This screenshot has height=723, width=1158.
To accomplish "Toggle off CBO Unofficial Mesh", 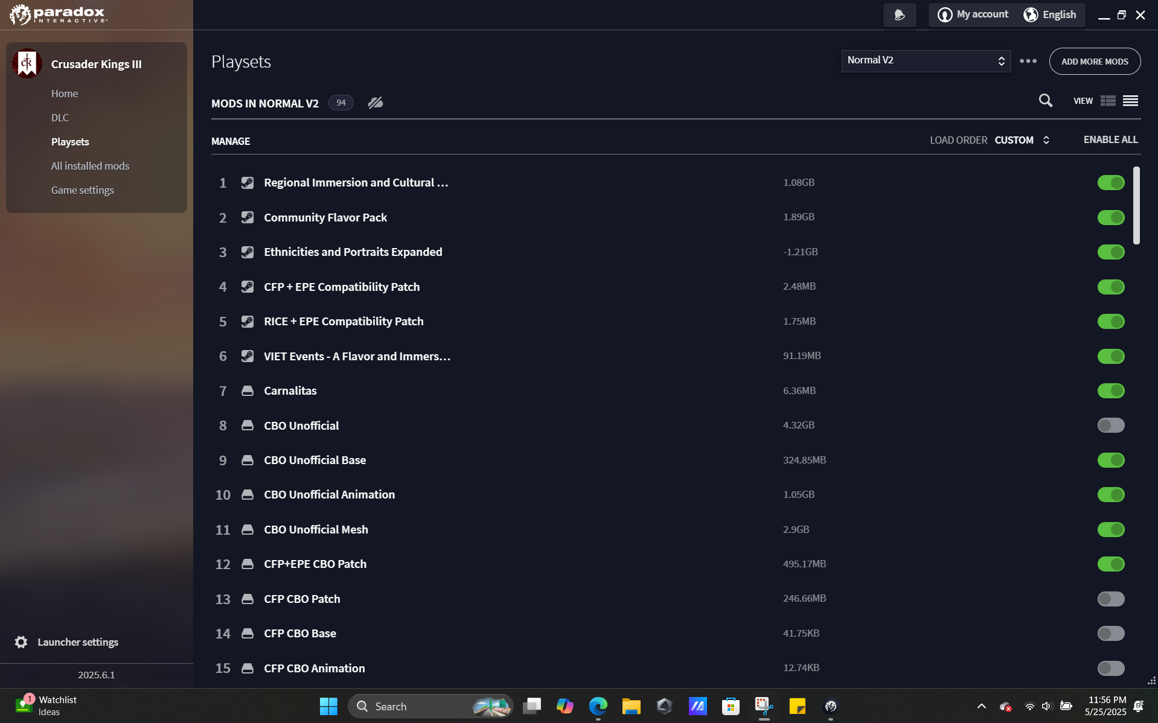I will coord(1111,529).
